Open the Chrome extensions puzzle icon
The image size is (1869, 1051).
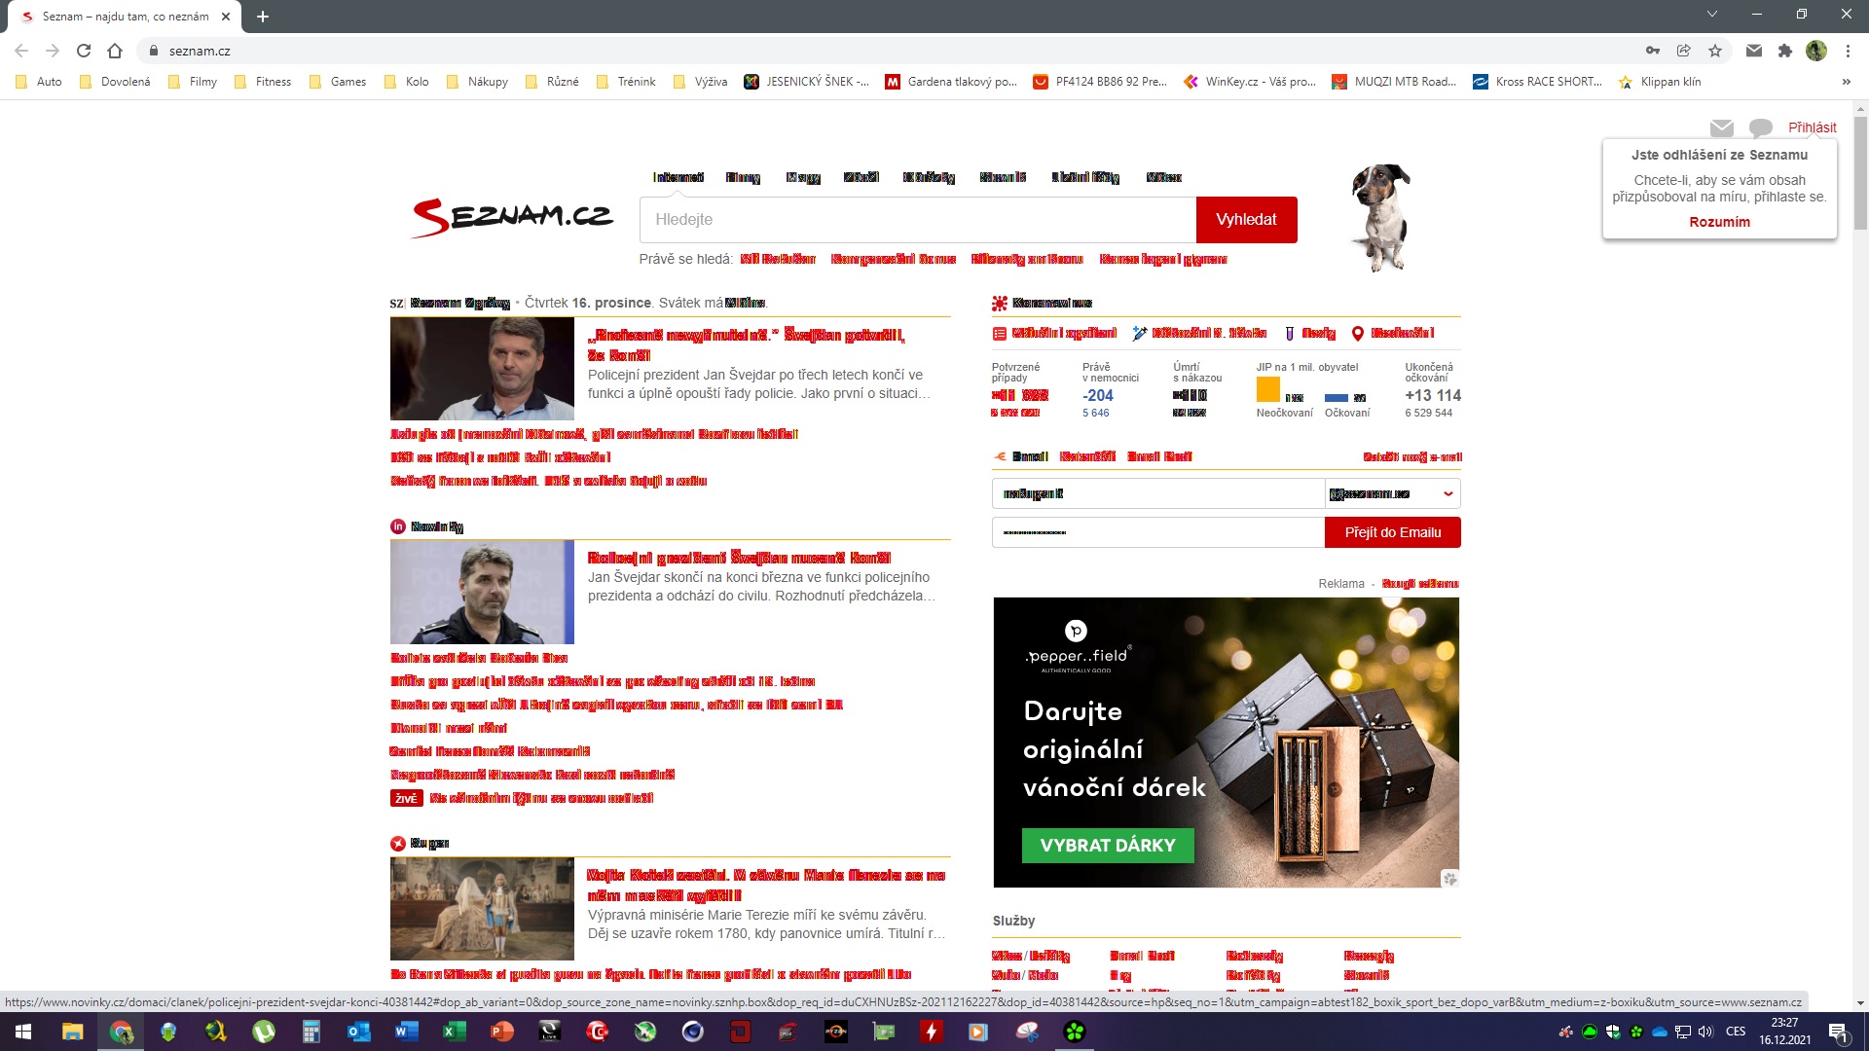[1784, 51]
